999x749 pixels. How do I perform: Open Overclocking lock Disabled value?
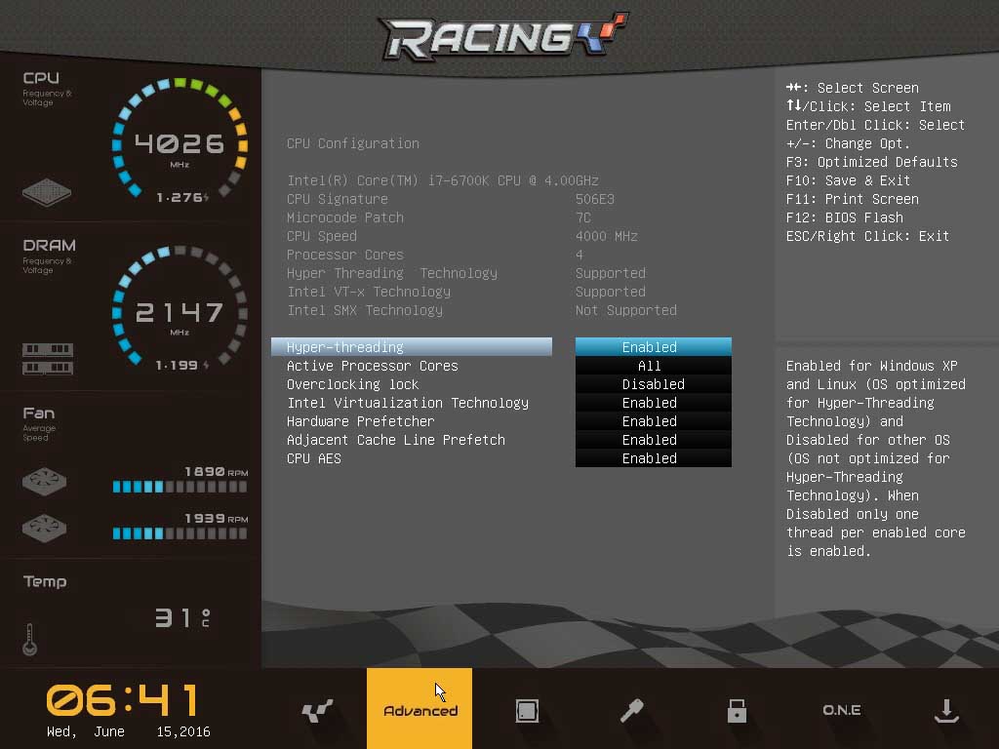pyautogui.click(x=653, y=384)
